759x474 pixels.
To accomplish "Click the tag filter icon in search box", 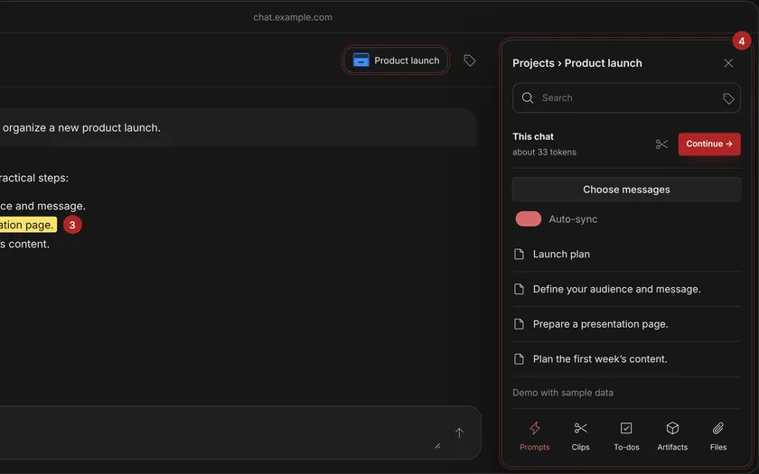I will coord(728,98).
